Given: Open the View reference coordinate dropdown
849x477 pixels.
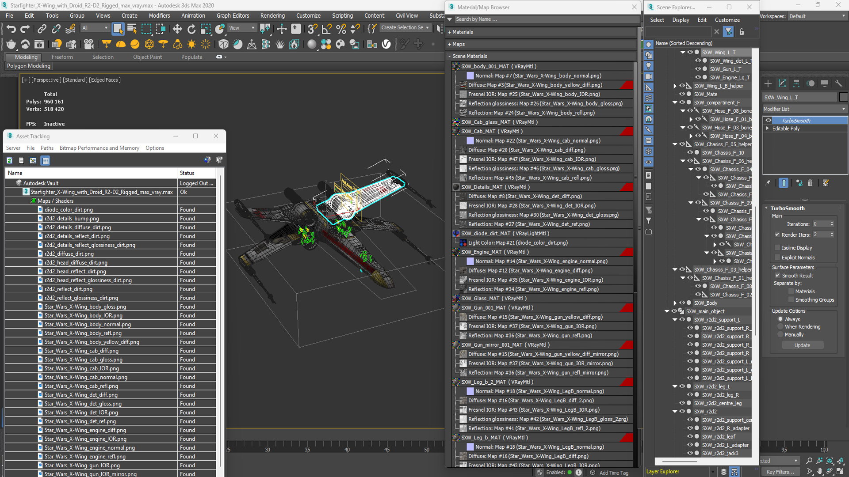Looking at the screenshot, I should pos(241,28).
